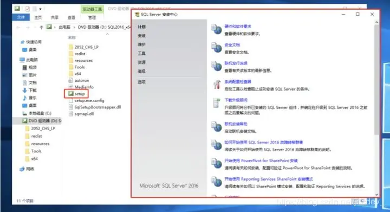Click 此电脑 in the address bar breadcrumb
Image resolution: width=390 pixels, height=212 pixels.
click(64, 27)
